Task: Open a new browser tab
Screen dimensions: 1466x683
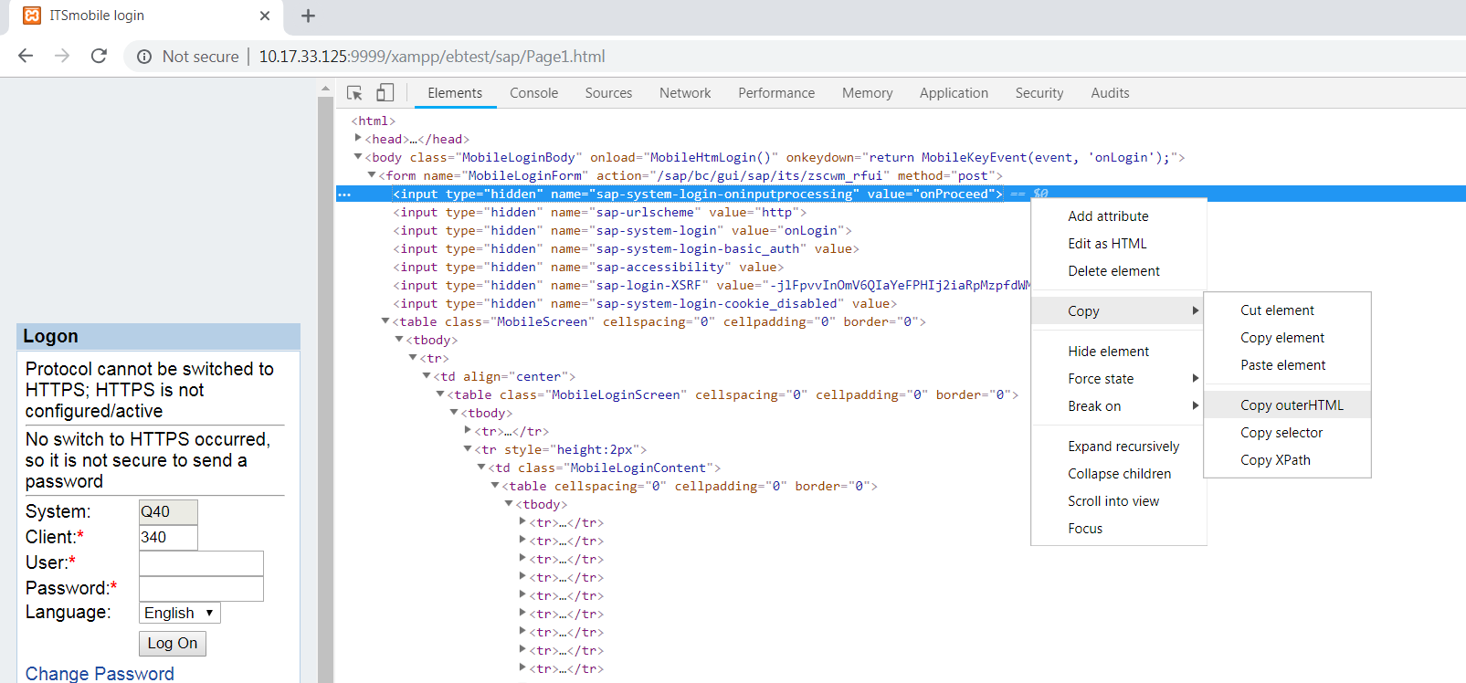Action: point(308,16)
